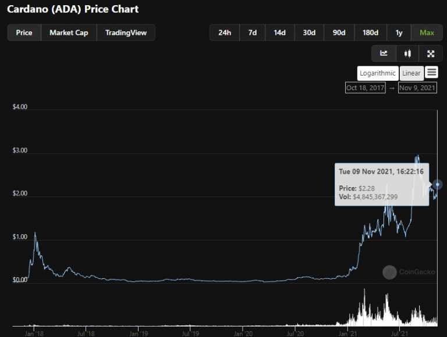The width and height of the screenshot is (447, 337).
Task: Toggle Logarithmic scale
Action: tap(378, 73)
